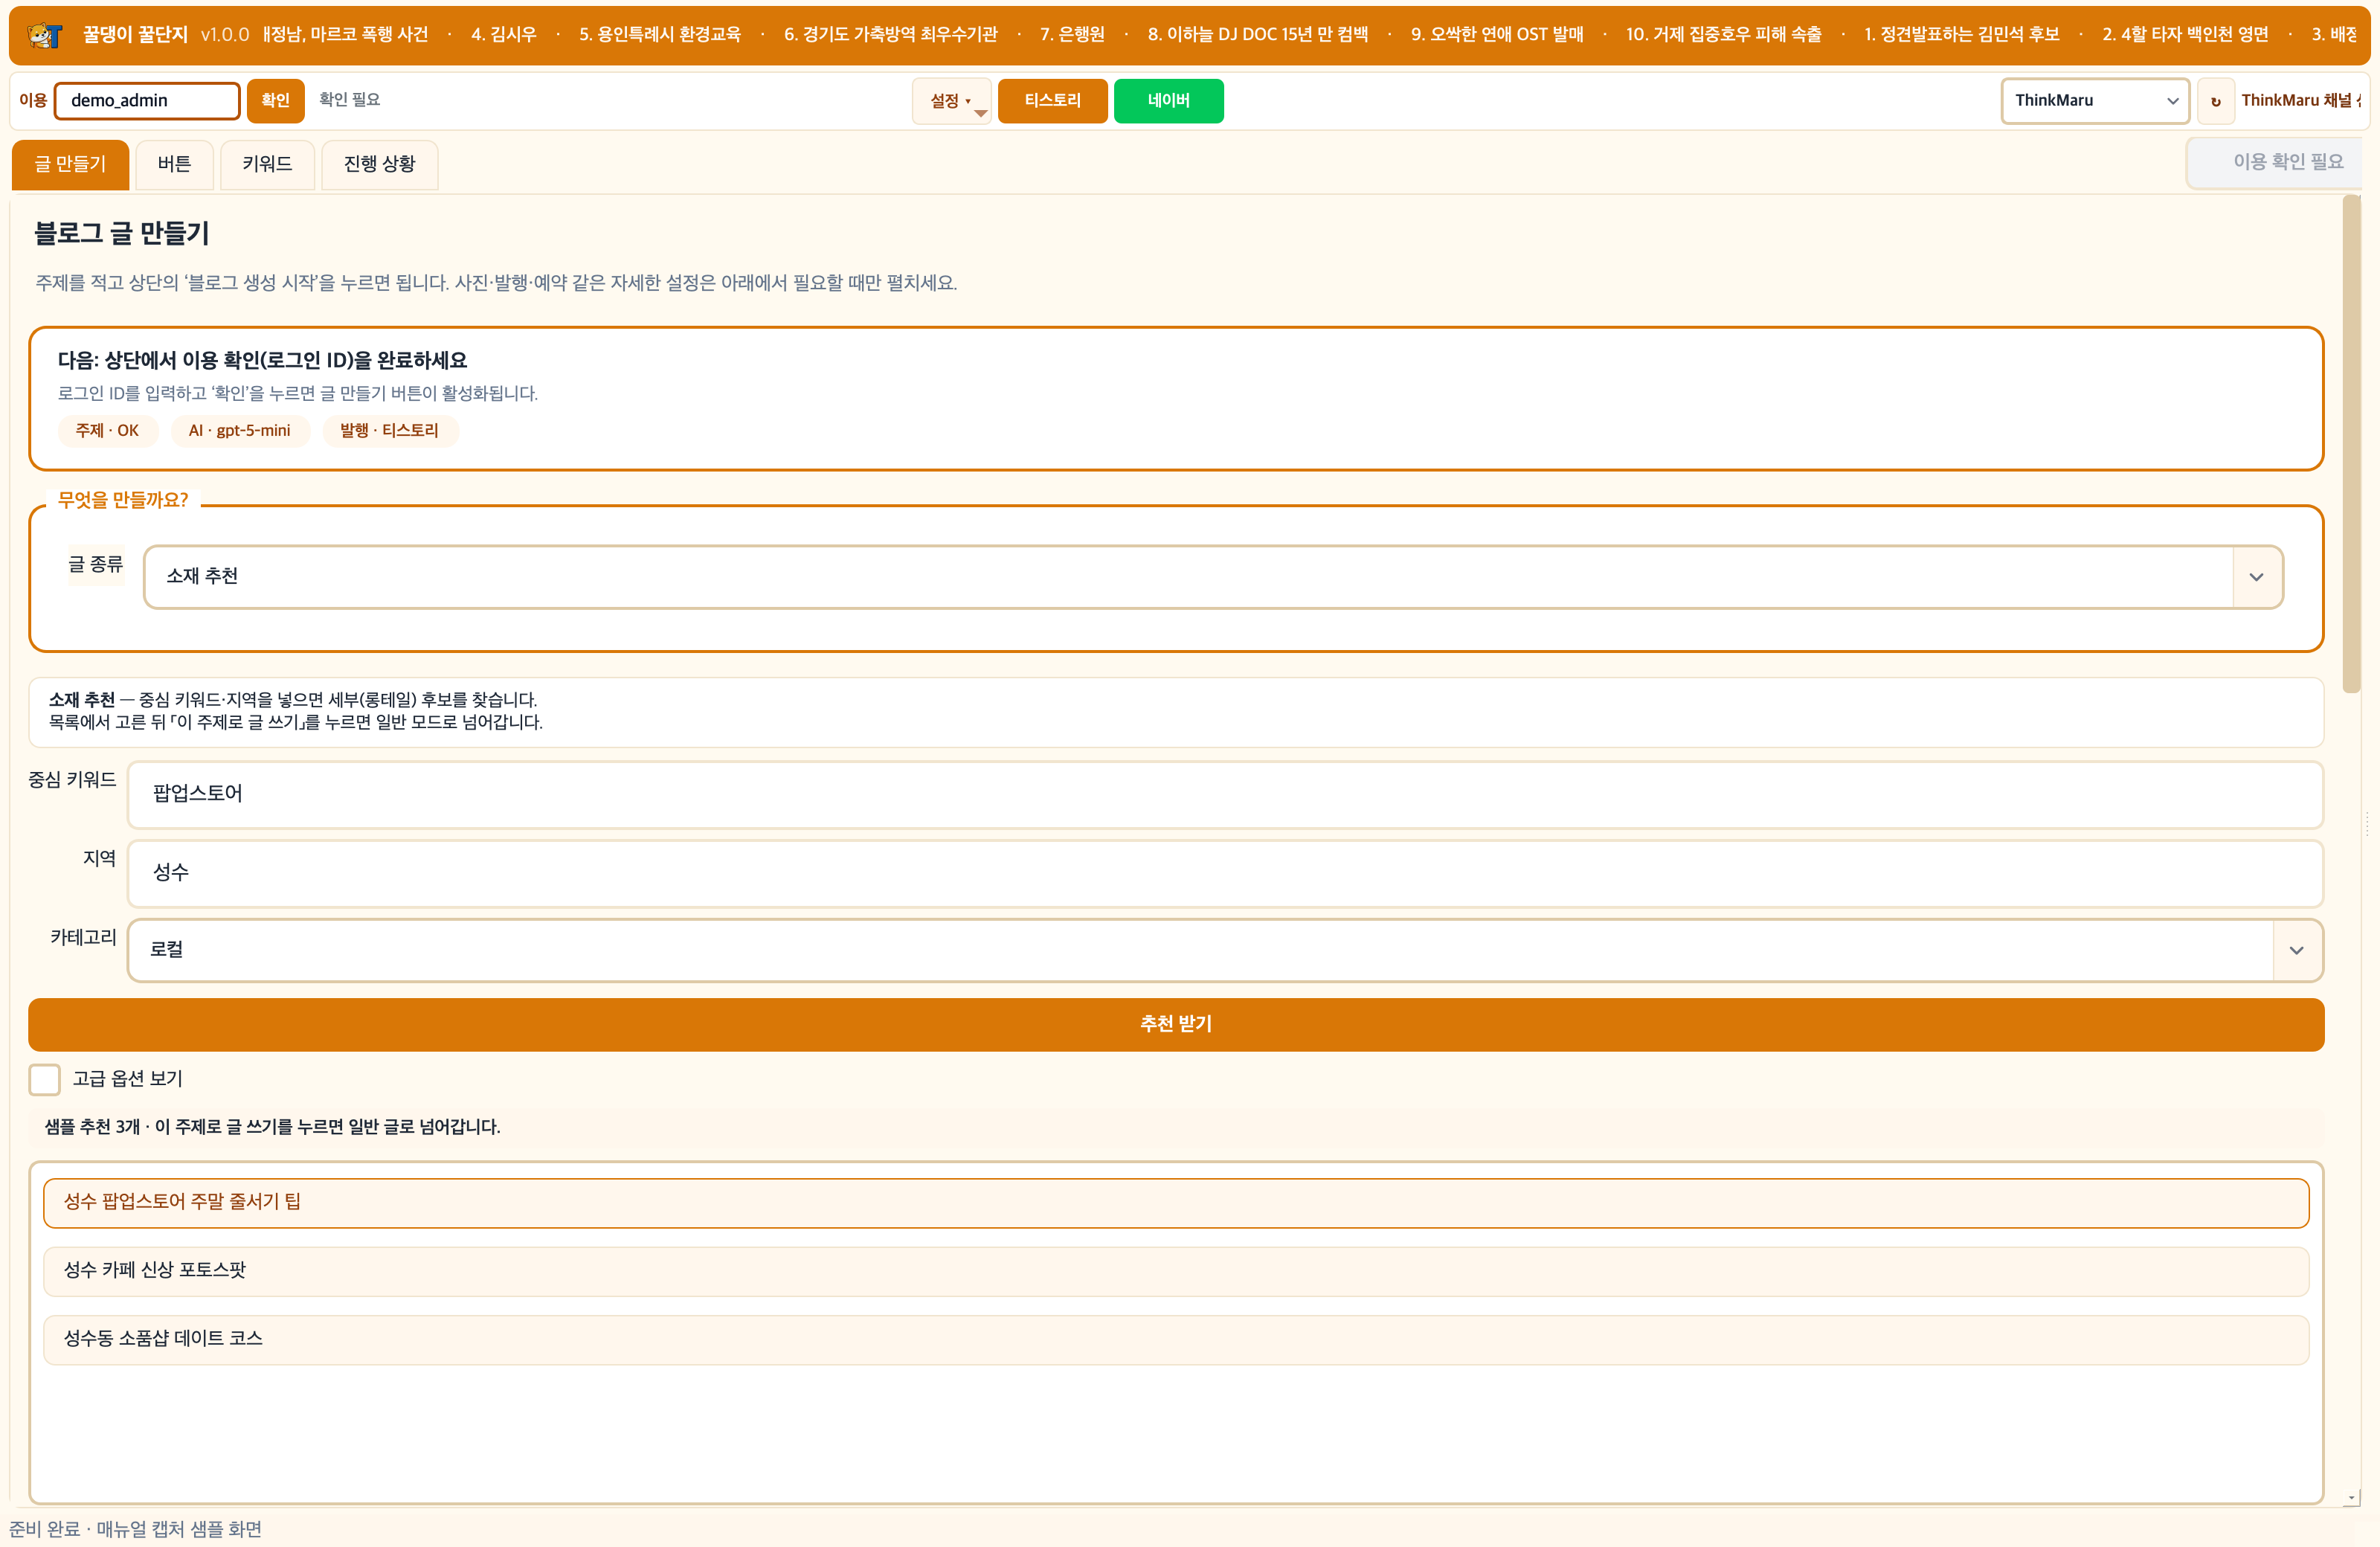Select the green 네이버 button
Screen dimensions: 2380x1547
[x=1168, y=101]
